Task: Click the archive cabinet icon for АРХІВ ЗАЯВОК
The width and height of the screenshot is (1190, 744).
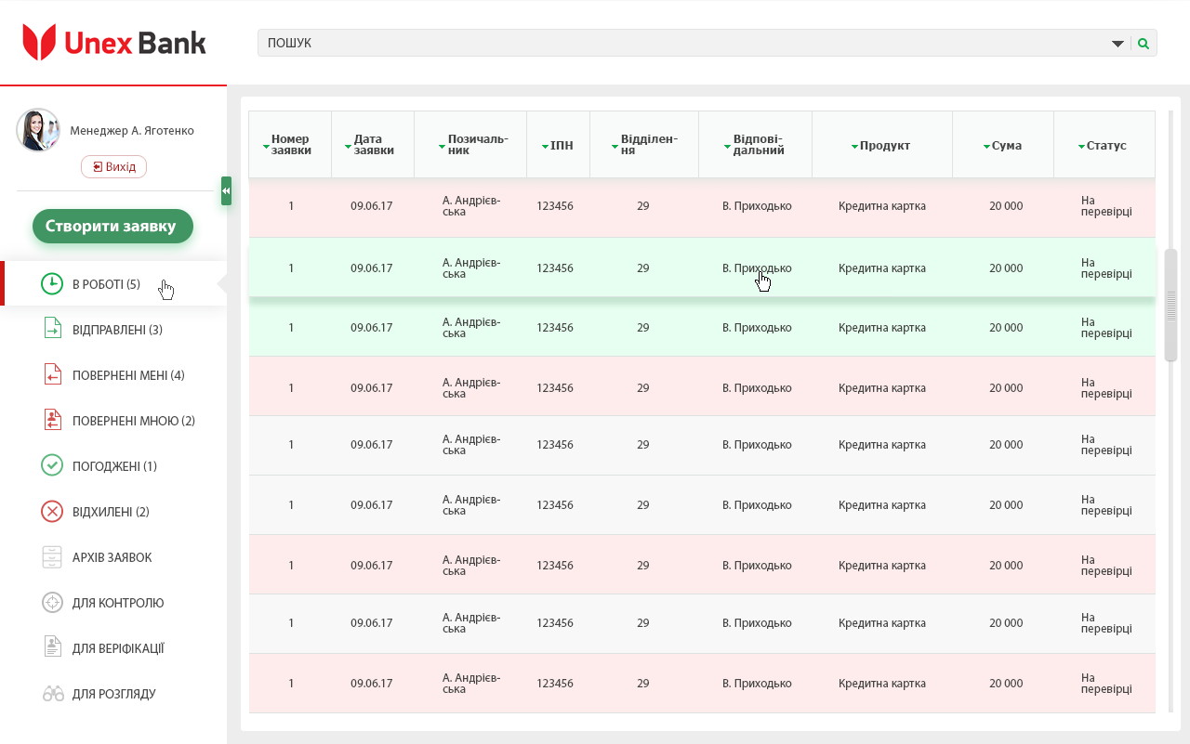Action: (52, 557)
